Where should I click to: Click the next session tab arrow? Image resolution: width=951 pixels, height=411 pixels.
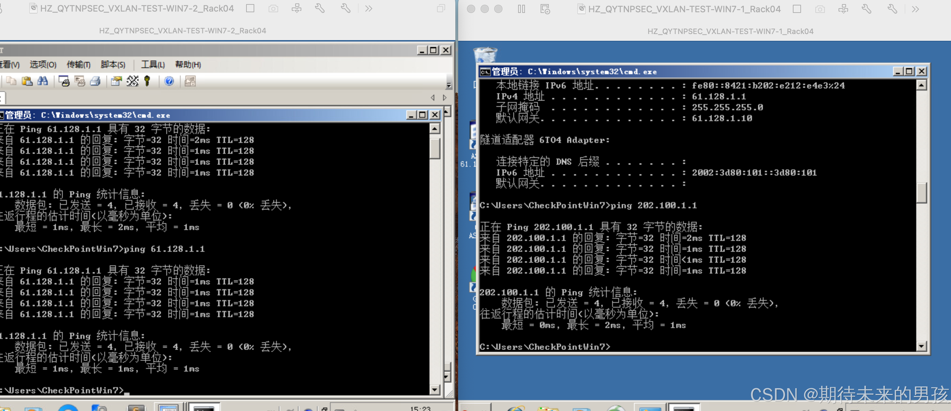[x=445, y=98]
